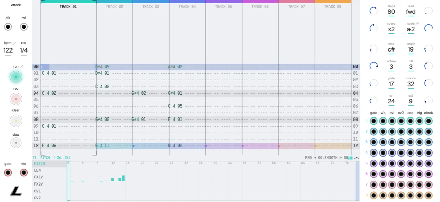Image resolution: width=440 pixels, height=202 pixels.
Task: Click the octave knob
Action: pos(374,66)
